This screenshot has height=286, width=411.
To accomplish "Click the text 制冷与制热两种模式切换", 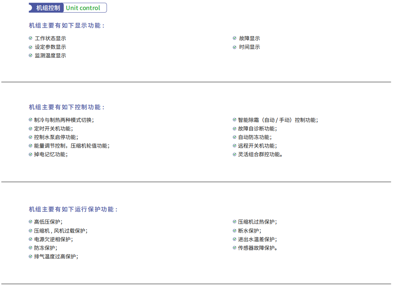I will coord(64,120).
